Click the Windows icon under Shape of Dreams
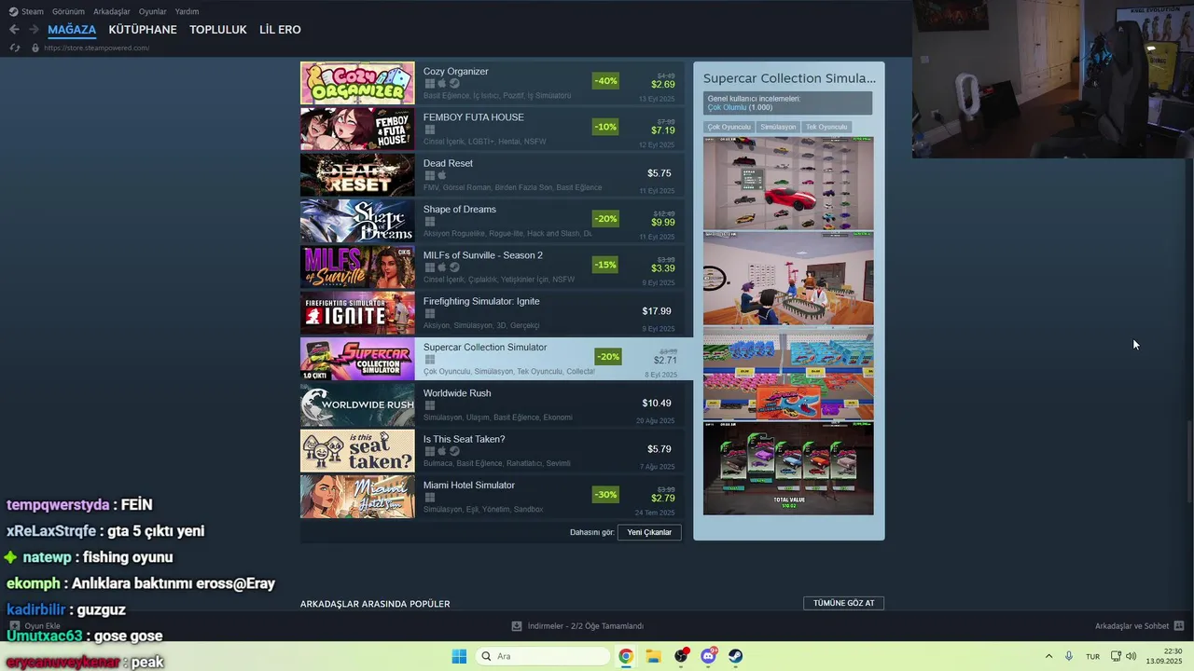 pos(430,222)
